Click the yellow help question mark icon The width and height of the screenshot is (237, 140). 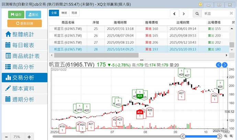[200, 4]
